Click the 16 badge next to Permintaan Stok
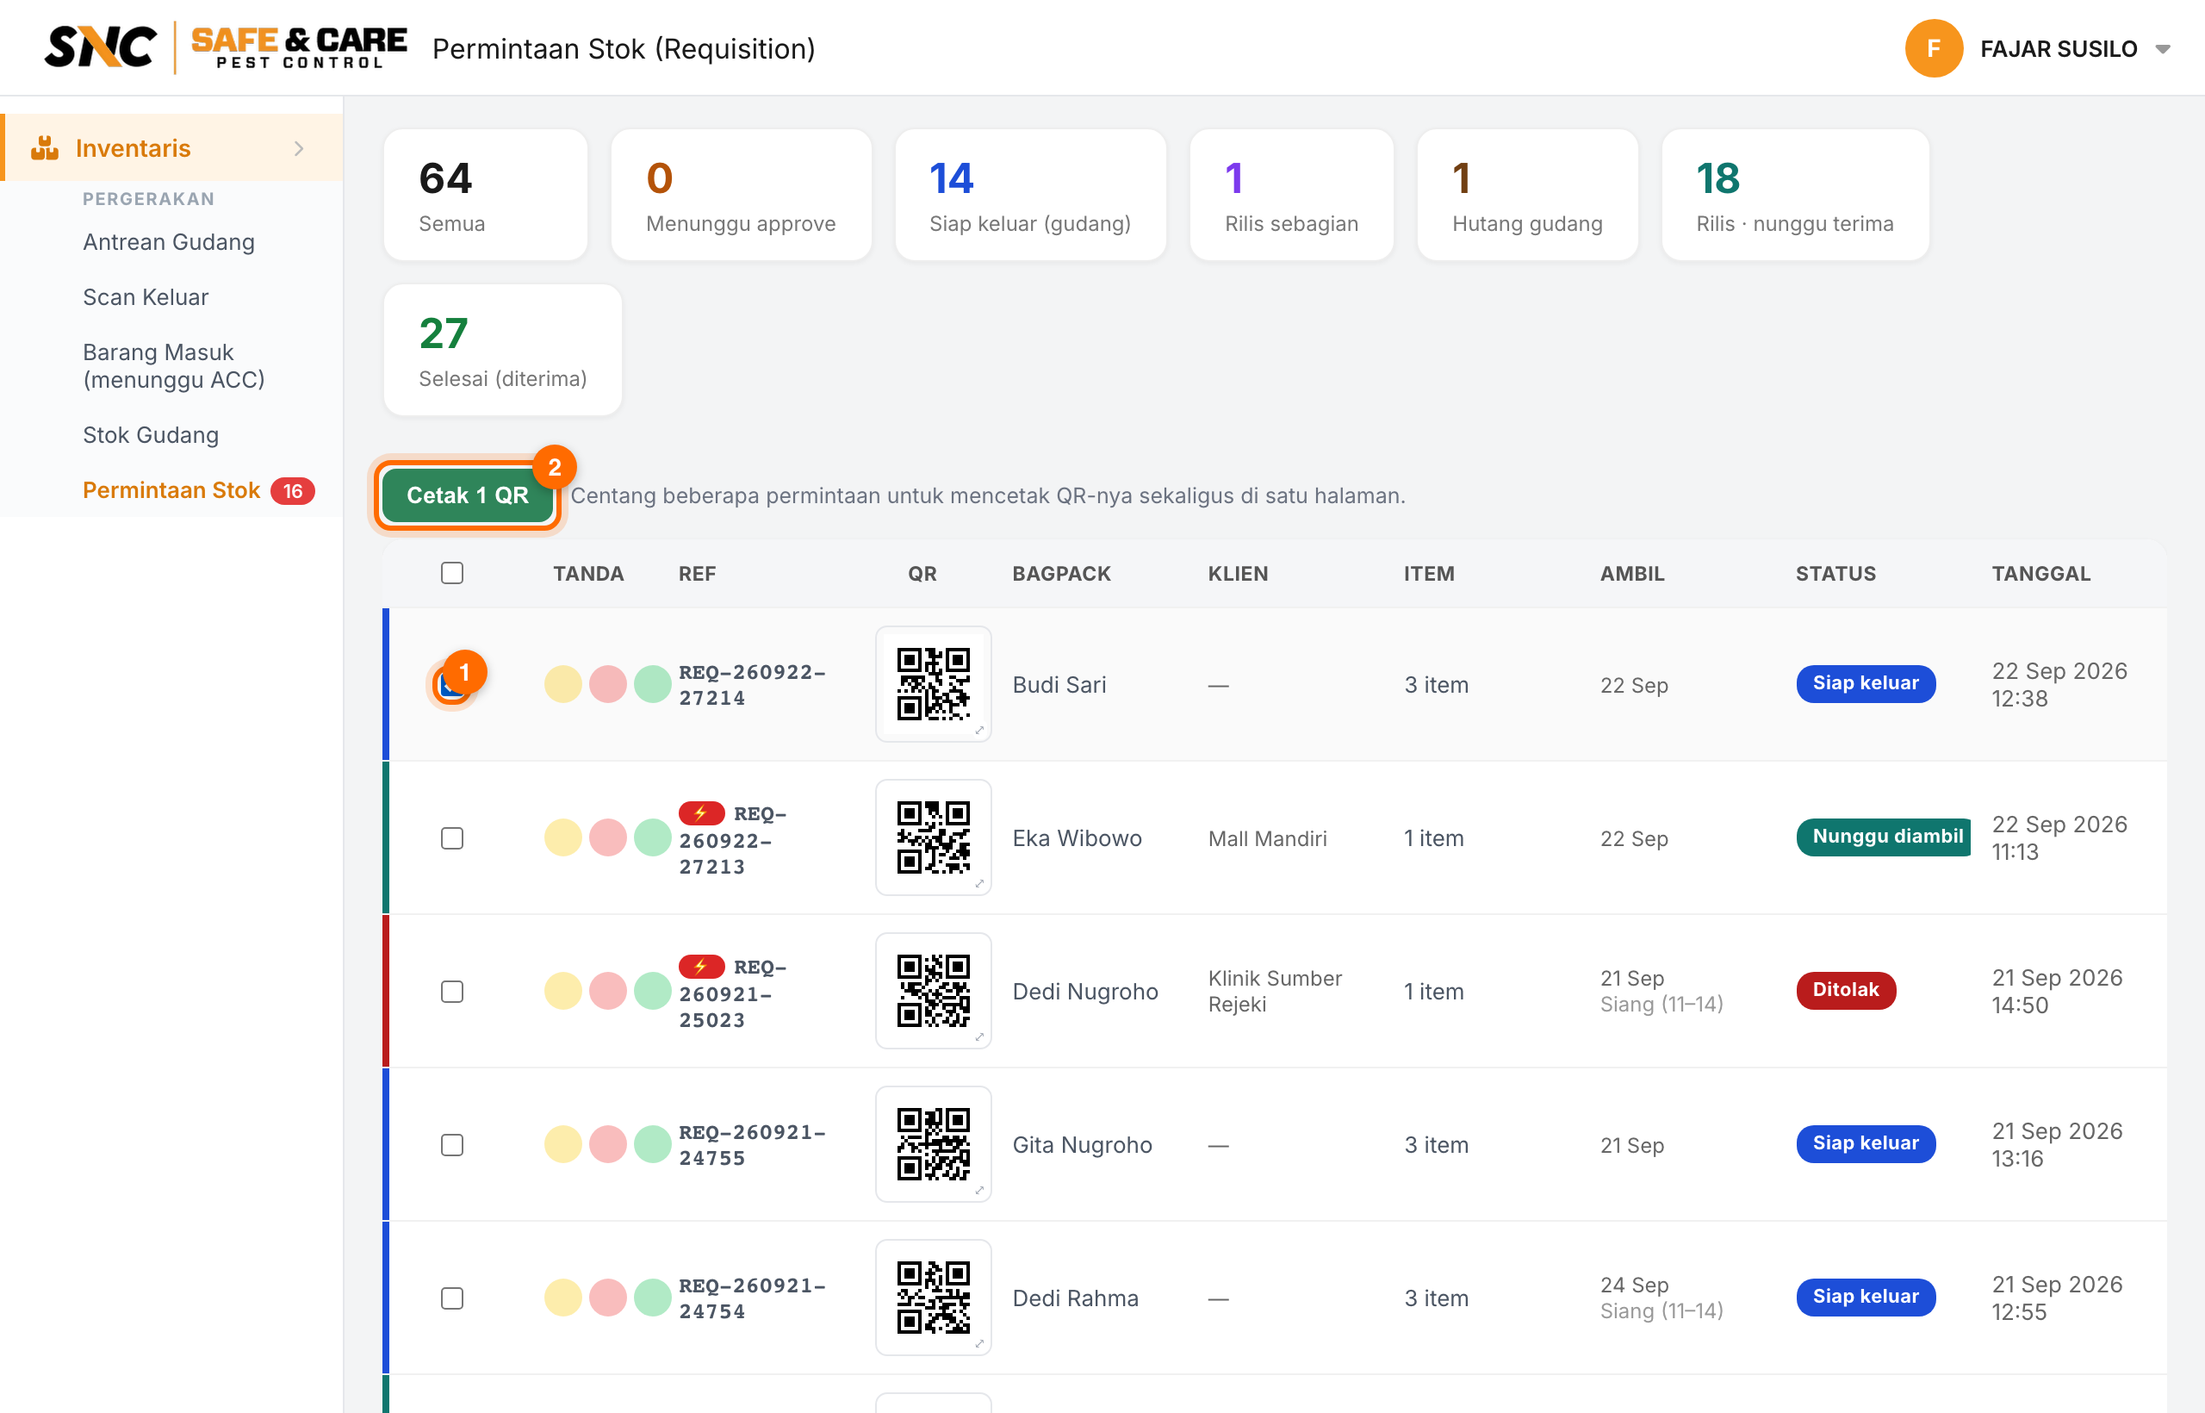This screenshot has width=2205, height=1413. tap(293, 491)
